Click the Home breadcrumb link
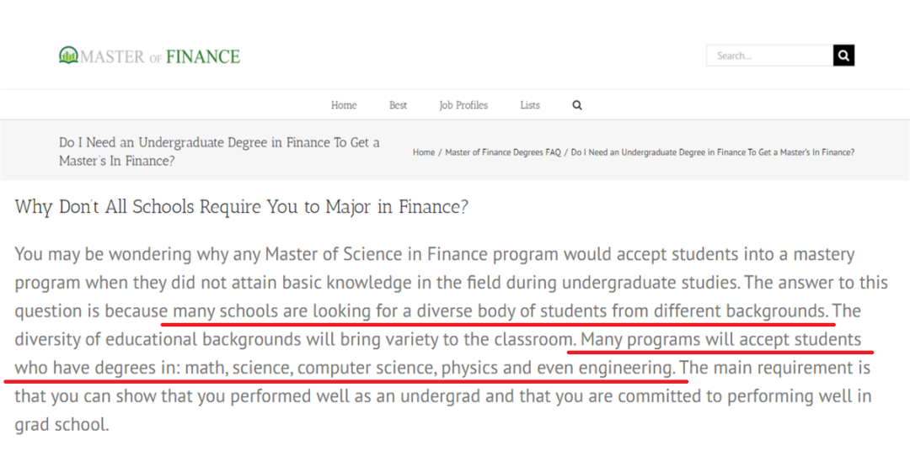The image size is (910, 451). tap(424, 152)
